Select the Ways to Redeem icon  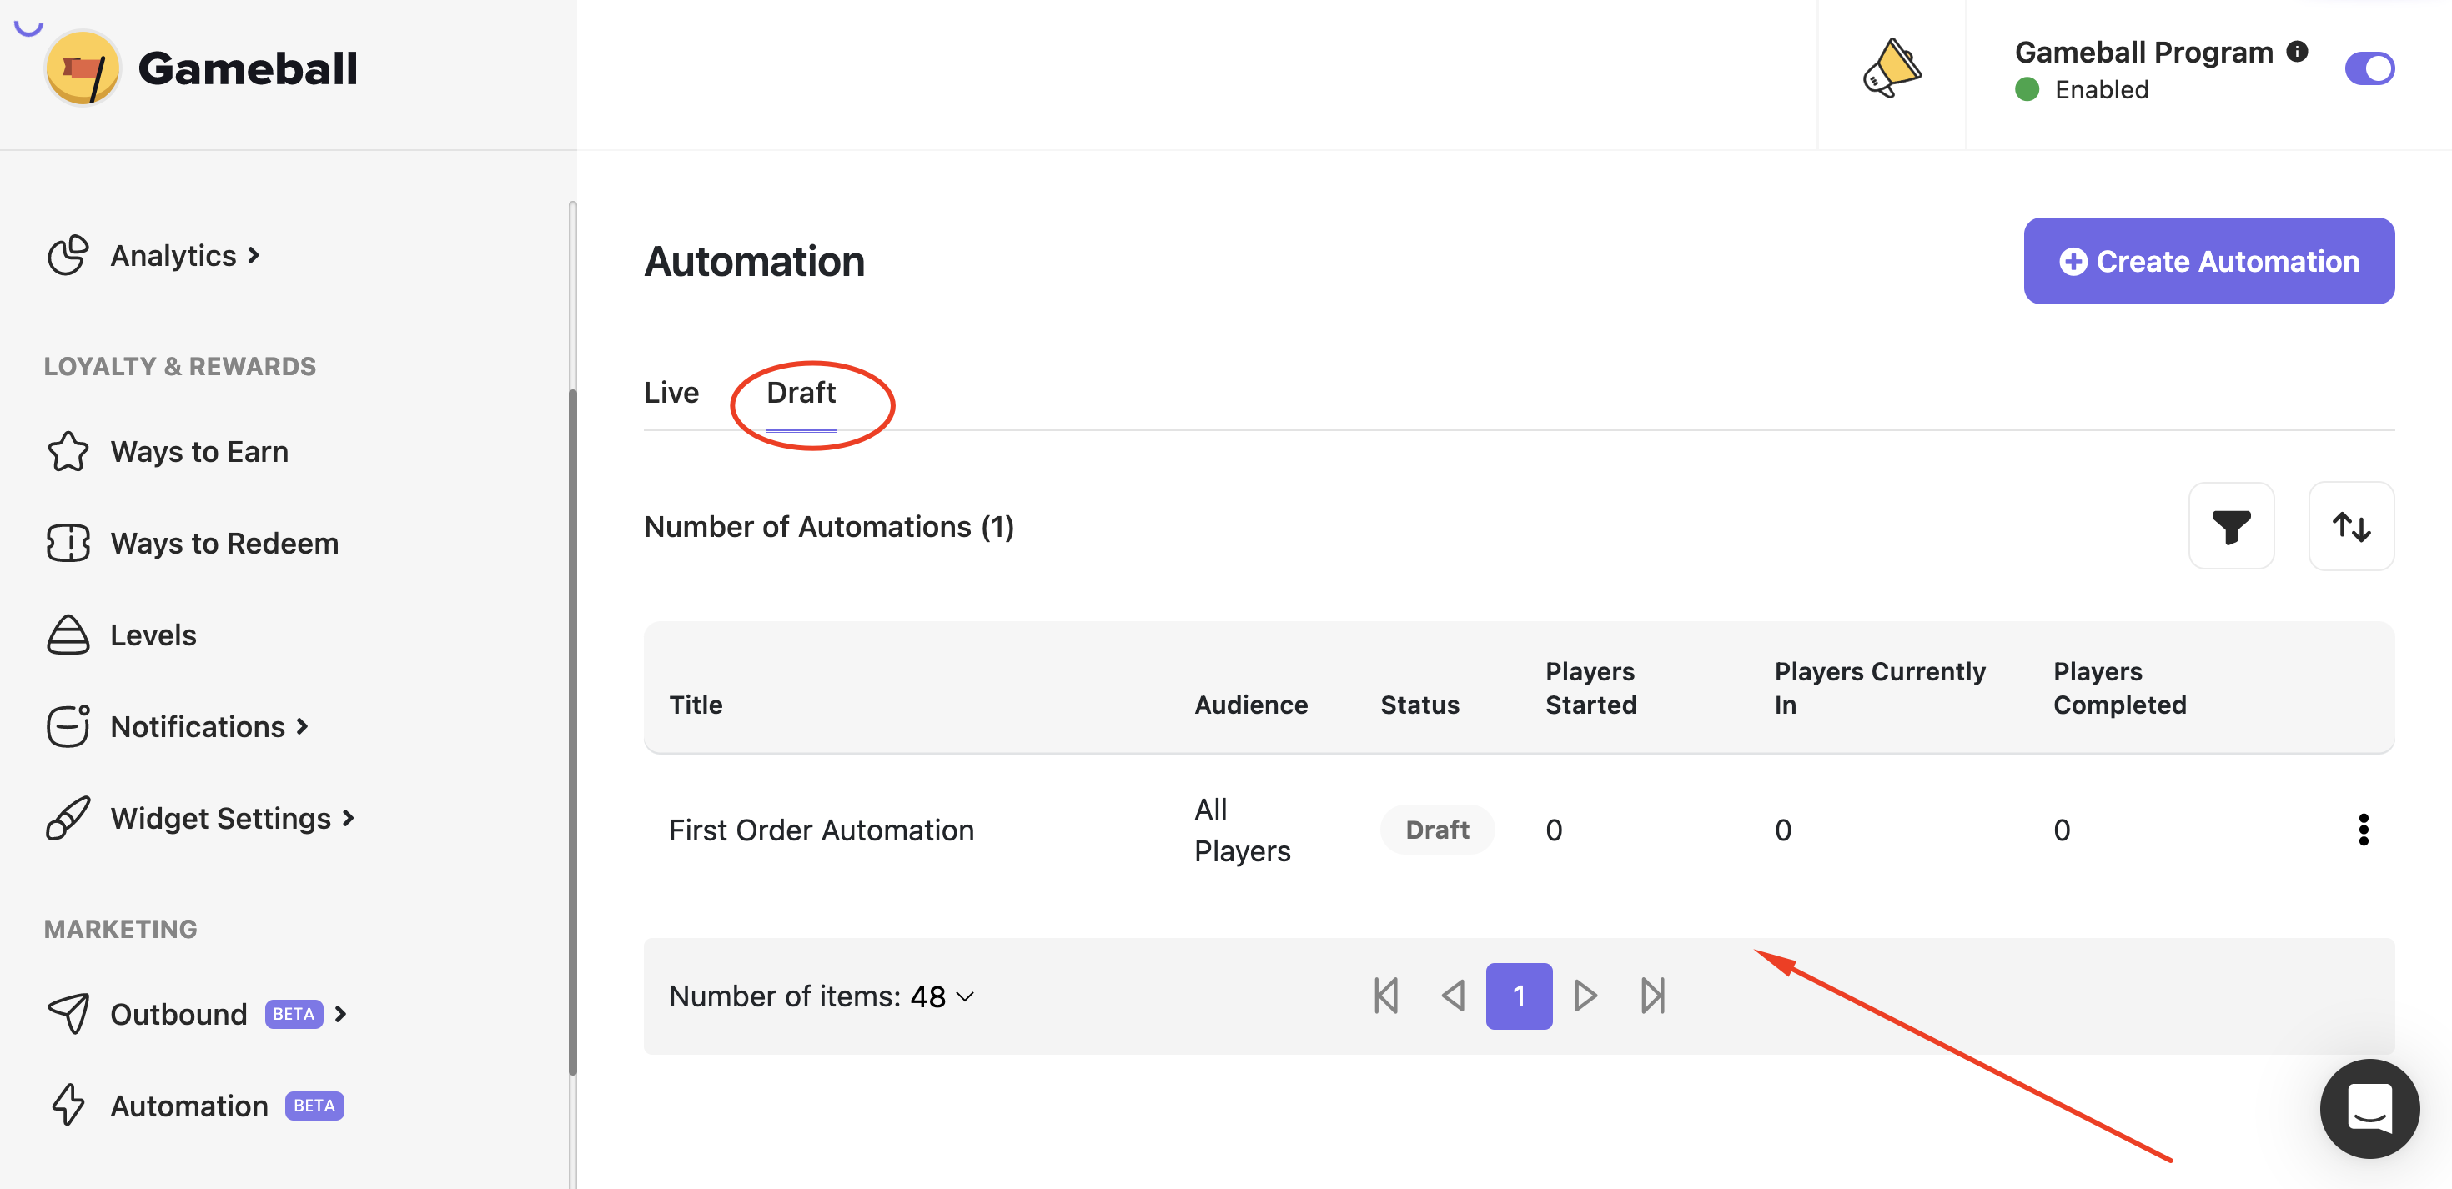click(x=67, y=543)
